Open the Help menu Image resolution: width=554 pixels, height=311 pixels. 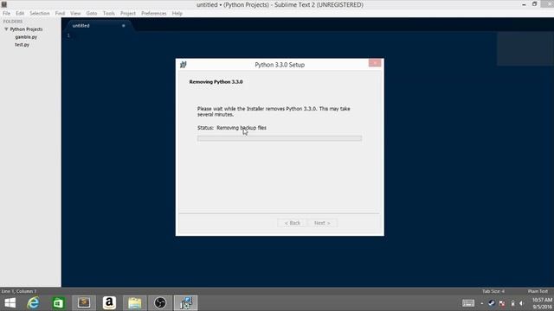pyautogui.click(x=177, y=14)
